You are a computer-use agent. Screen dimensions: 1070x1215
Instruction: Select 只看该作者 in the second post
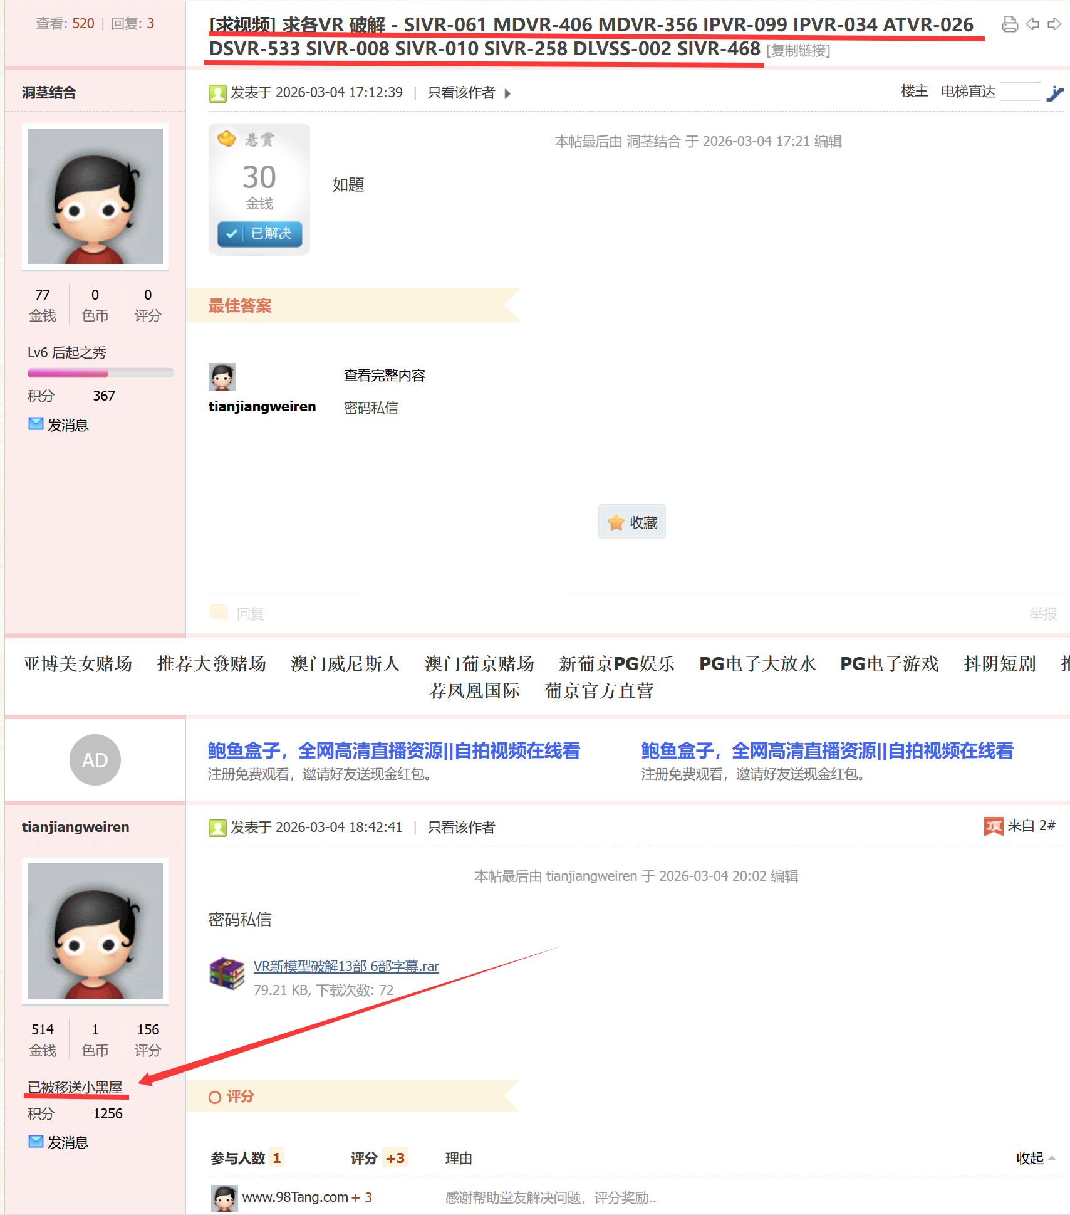click(x=461, y=828)
